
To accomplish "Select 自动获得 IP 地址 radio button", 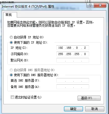I will [x=11, y=37].
